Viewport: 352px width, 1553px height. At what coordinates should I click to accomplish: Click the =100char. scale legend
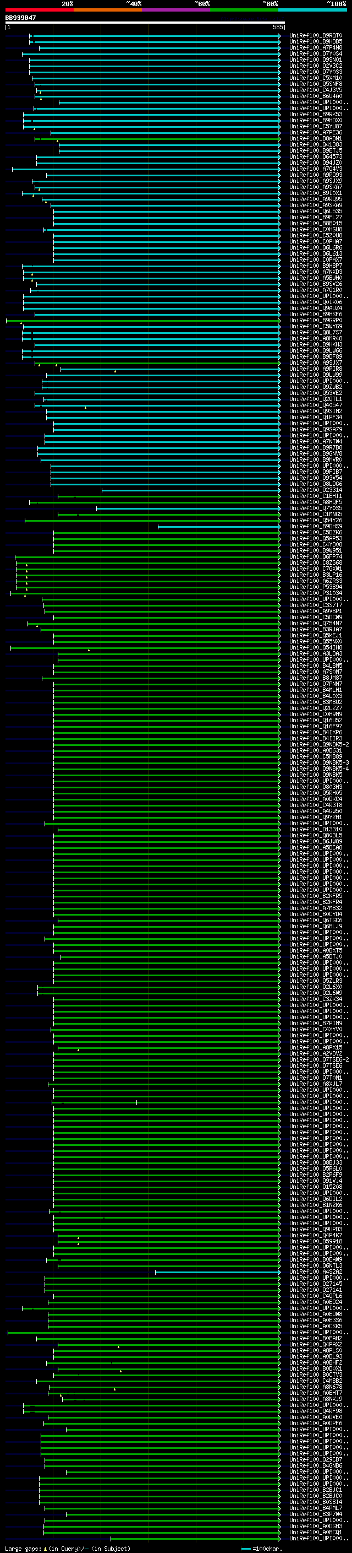tap(261, 1549)
